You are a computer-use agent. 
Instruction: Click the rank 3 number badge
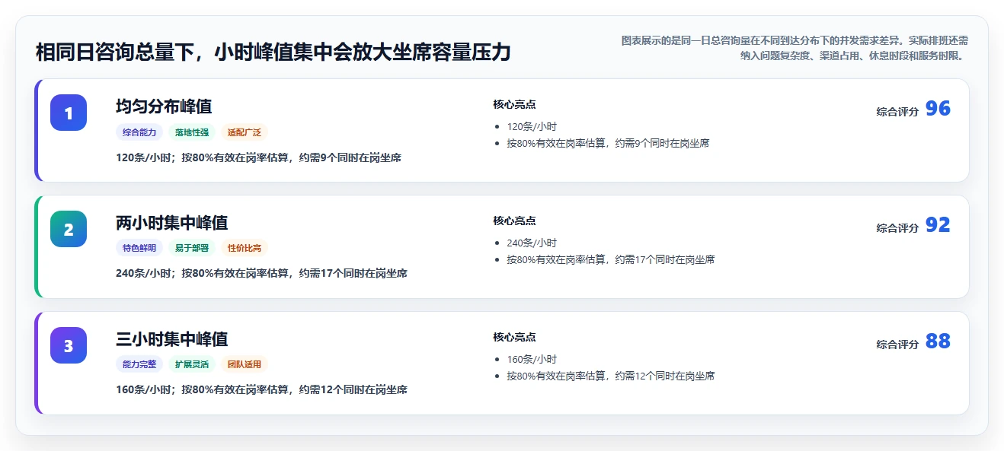click(x=69, y=345)
